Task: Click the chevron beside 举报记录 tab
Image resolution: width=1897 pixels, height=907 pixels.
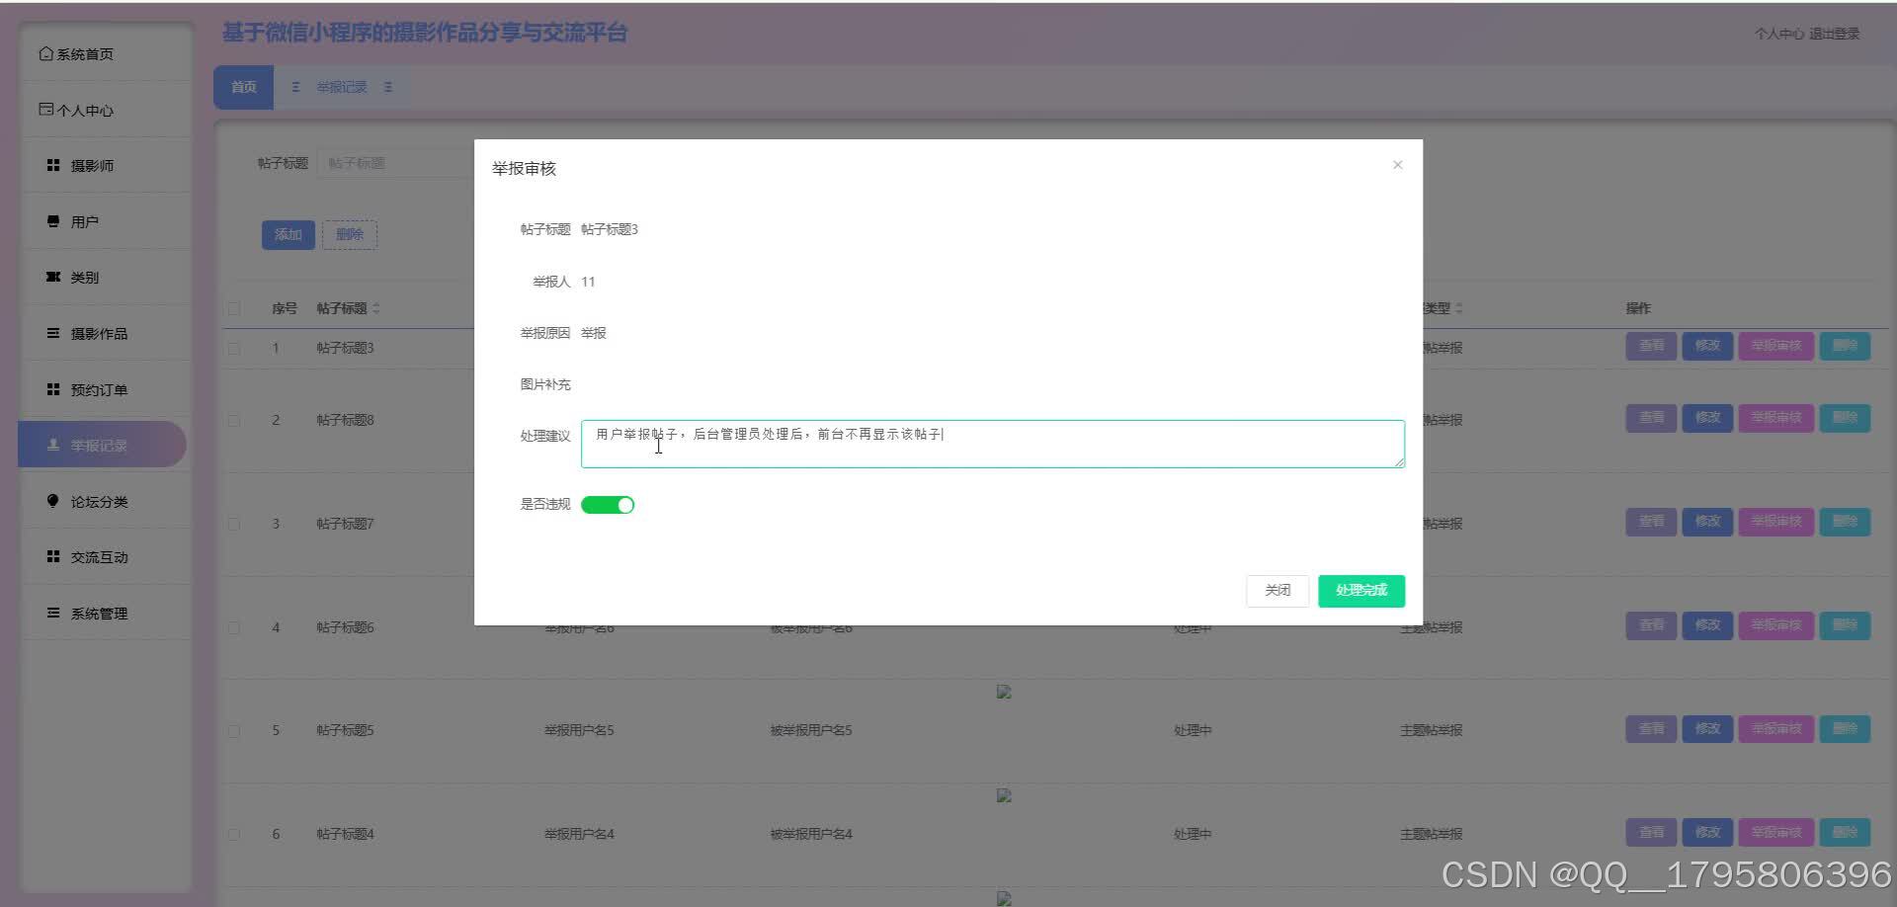Action: (388, 87)
